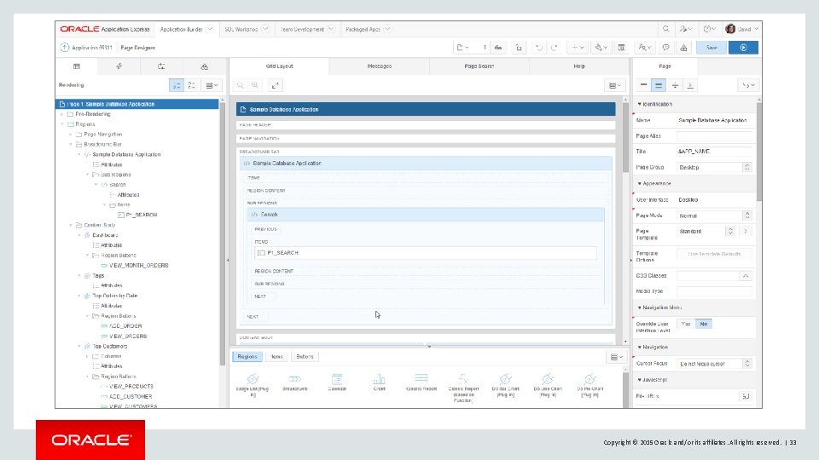819x460 pixels.
Task: Zoom out the grid layout
Action: (x=241, y=85)
